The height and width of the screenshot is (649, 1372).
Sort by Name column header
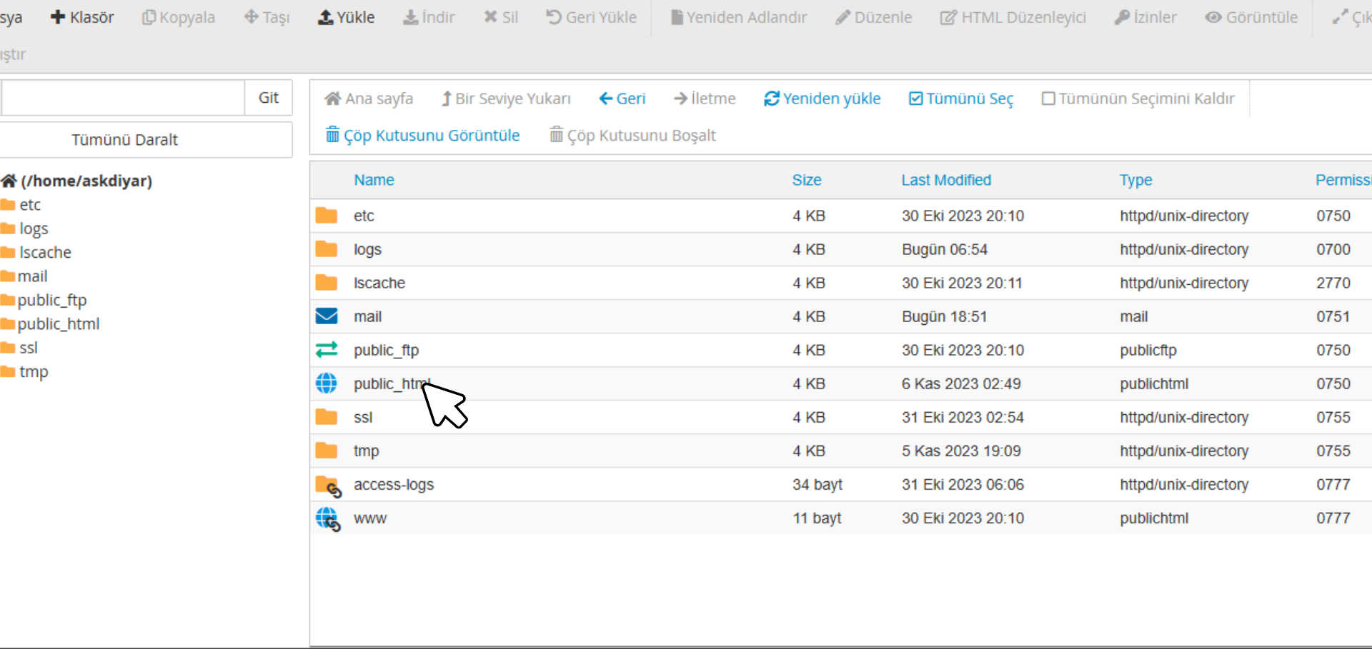374,180
